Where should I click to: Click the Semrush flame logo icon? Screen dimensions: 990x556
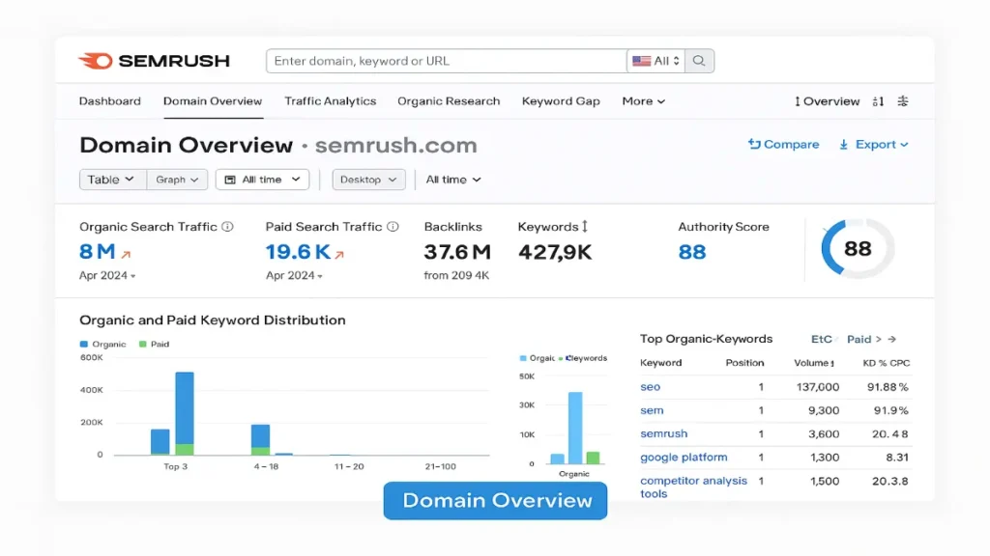coord(96,61)
